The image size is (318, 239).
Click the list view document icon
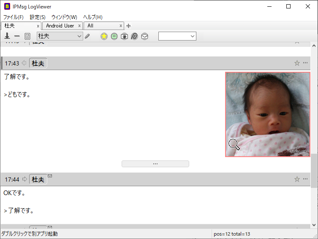point(27,36)
